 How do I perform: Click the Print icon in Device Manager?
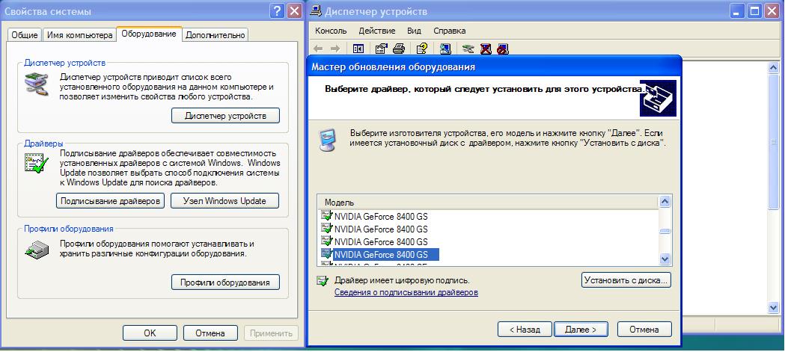(398, 49)
